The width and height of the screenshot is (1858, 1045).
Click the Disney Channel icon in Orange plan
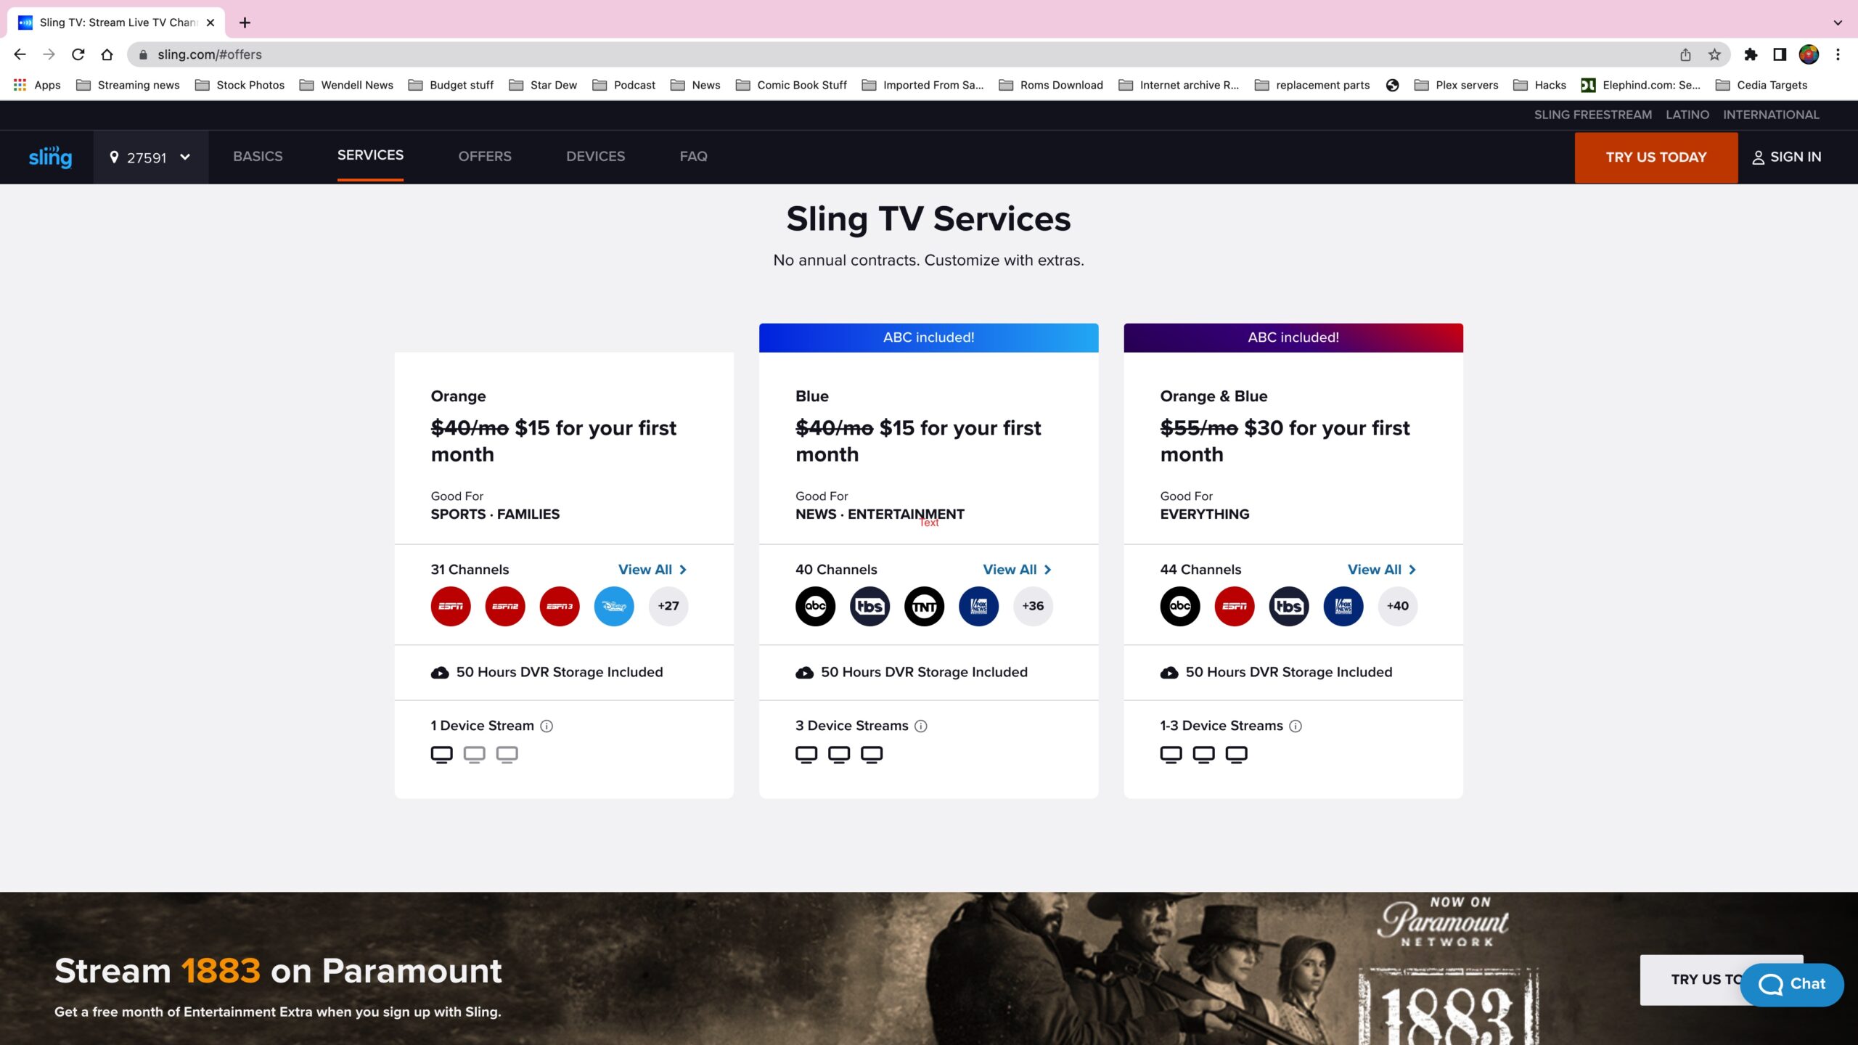[x=614, y=606]
